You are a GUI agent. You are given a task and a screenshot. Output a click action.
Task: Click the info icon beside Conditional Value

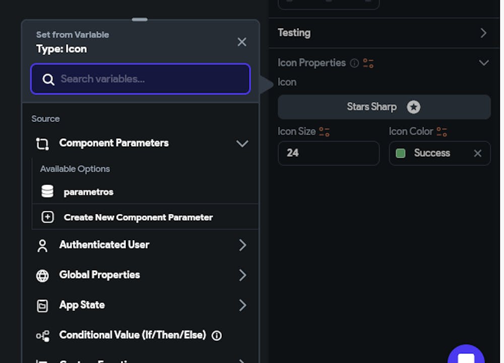(x=217, y=335)
